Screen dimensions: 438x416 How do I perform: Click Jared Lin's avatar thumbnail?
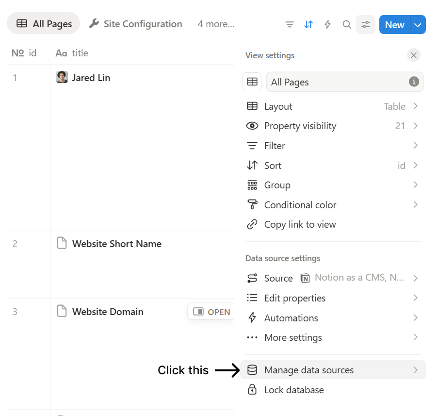(x=62, y=78)
